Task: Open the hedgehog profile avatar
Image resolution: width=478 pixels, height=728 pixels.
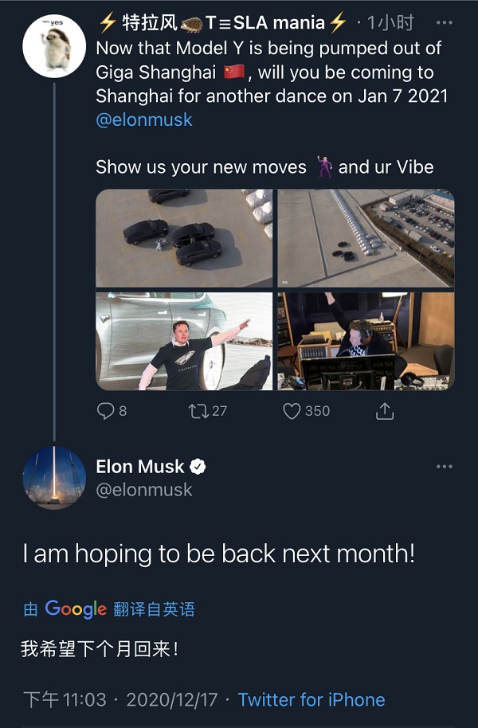Action: [x=54, y=45]
